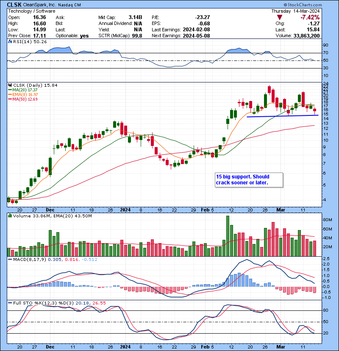339x351 pixels.
Task: Select the MA(20) 17.37 legend entry
Action: 23,90
